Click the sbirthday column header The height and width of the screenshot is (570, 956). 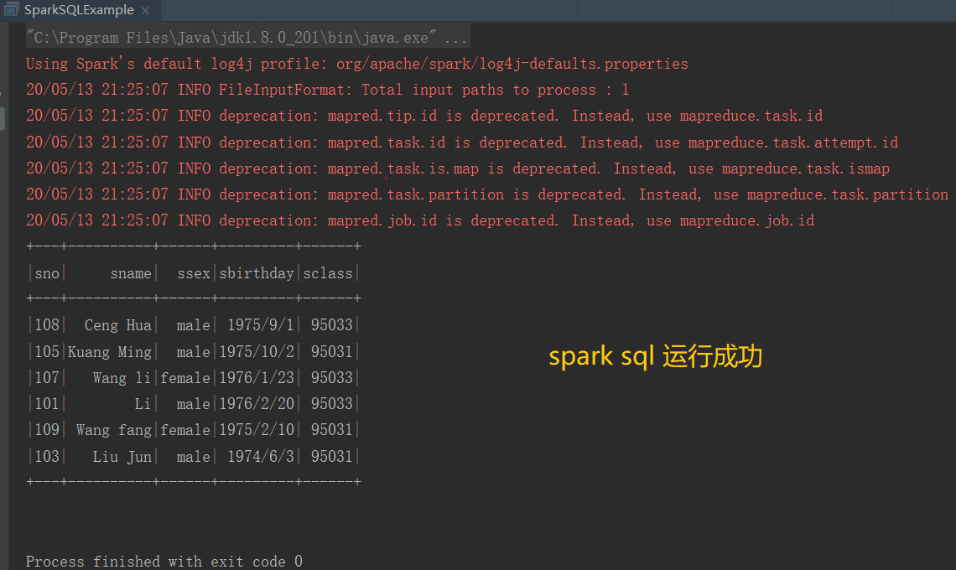click(257, 272)
